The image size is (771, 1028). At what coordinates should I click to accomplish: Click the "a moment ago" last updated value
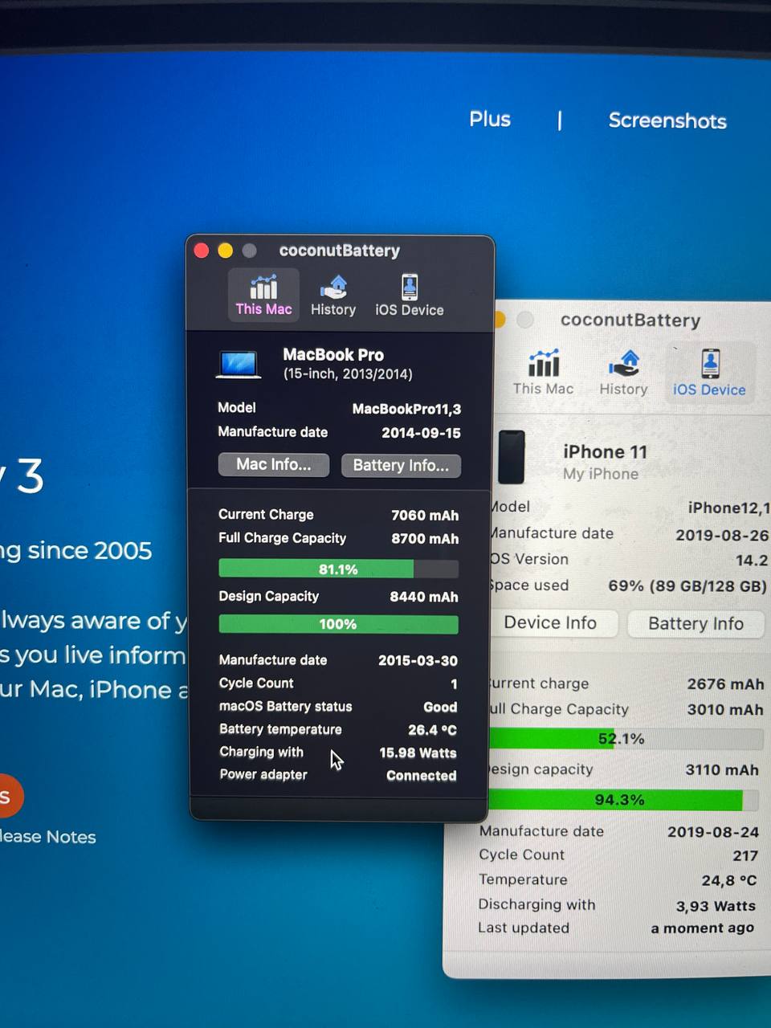702,928
